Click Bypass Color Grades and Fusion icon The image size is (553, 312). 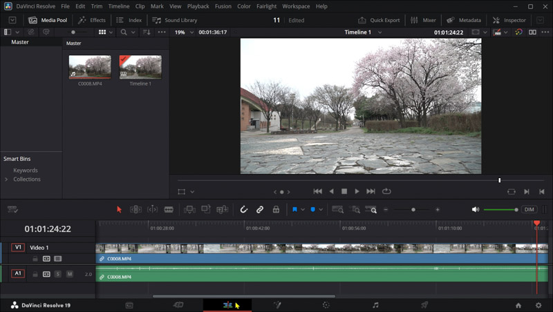click(x=519, y=32)
